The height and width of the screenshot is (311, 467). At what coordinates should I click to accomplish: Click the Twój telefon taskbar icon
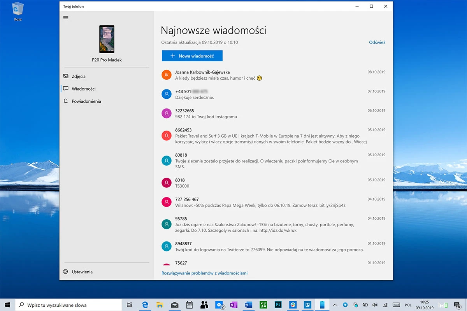(x=322, y=305)
